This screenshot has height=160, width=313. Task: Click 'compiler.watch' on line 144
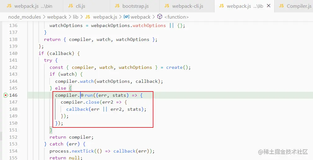[75, 81]
